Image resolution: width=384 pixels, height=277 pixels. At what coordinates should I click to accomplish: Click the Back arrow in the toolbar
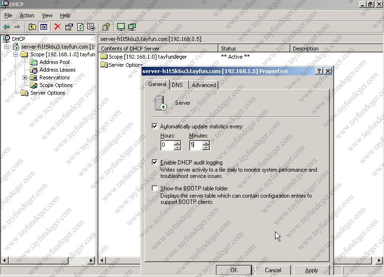(6, 27)
